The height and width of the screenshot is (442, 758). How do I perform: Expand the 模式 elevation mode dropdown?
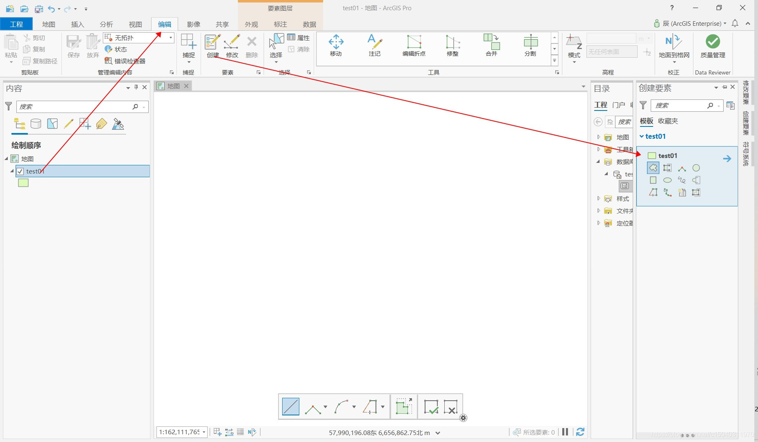point(574,62)
